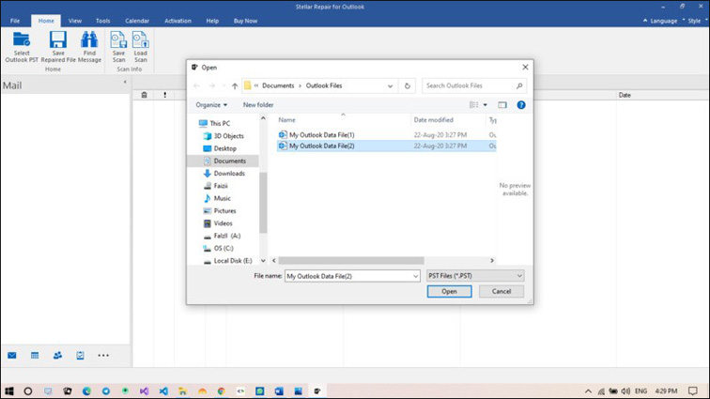Switch to Mail view icon in bottom bar
Image resolution: width=710 pixels, height=399 pixels.
(12, 356)
